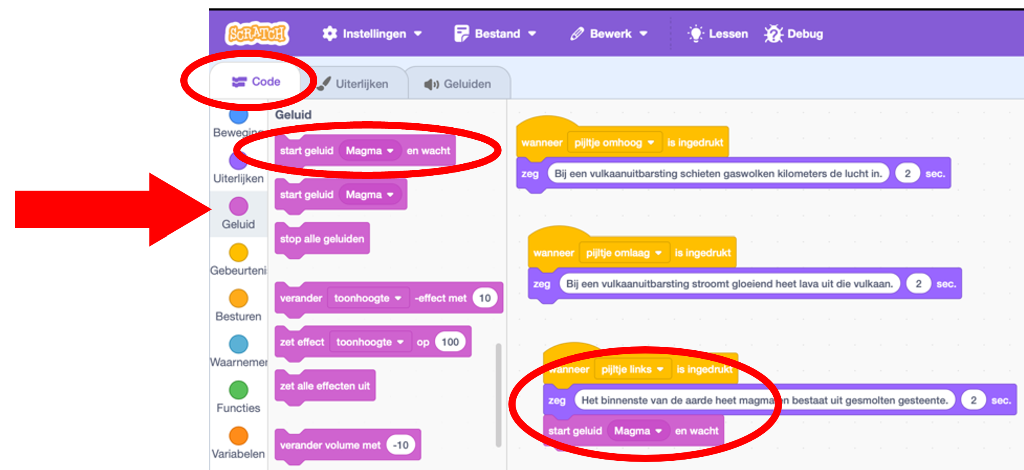The height and width of the screenshot is (470, 1024).
Task: Click the zet alle effecten uit block
Action: pos(325,386)
